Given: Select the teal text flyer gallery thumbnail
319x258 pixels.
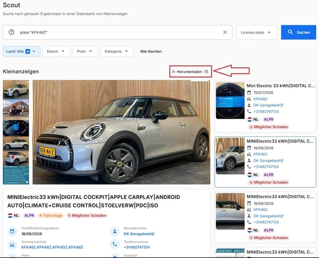Looking at the screenshot, I should [x=16, y=175].
